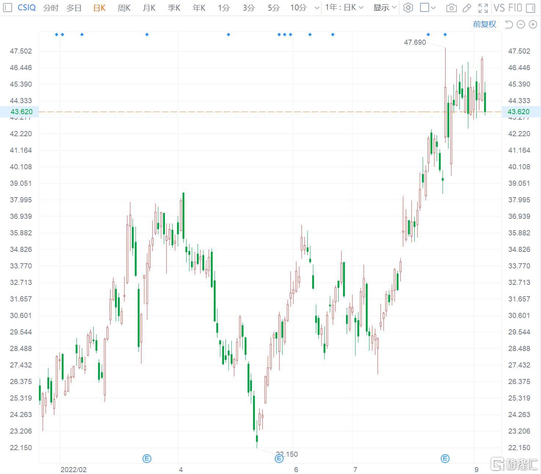Click the CSIQ ticker symbol
The height and width of the screenshot is (474, 541).
(27, 8)
